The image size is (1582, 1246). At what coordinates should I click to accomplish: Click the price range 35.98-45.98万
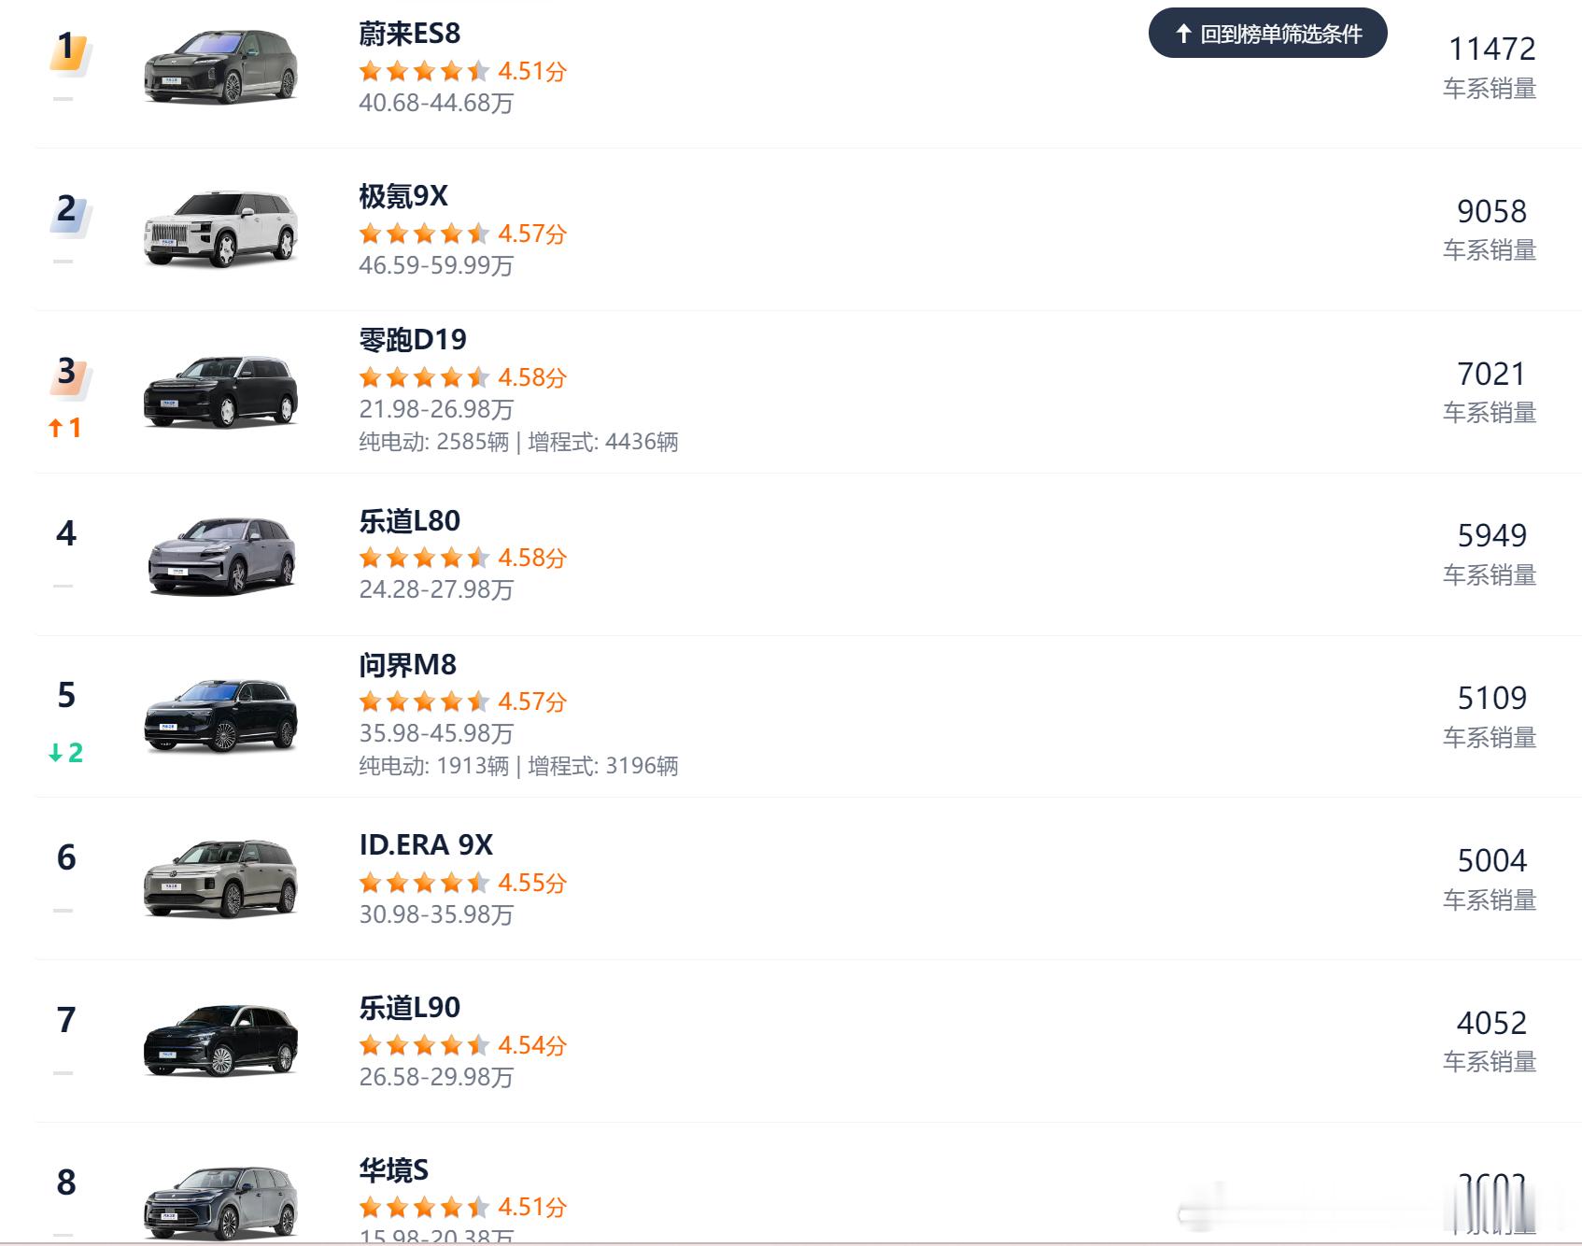(436, 733)
